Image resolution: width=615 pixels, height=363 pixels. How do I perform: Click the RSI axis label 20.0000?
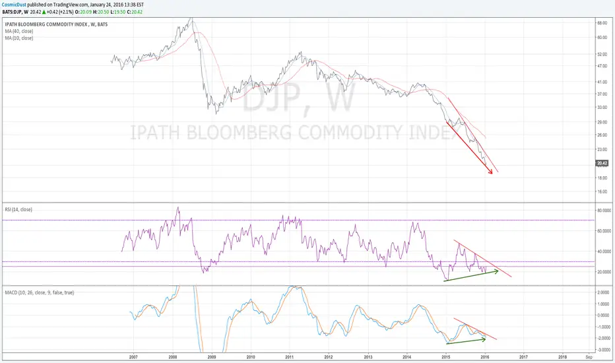pos(604,271)
